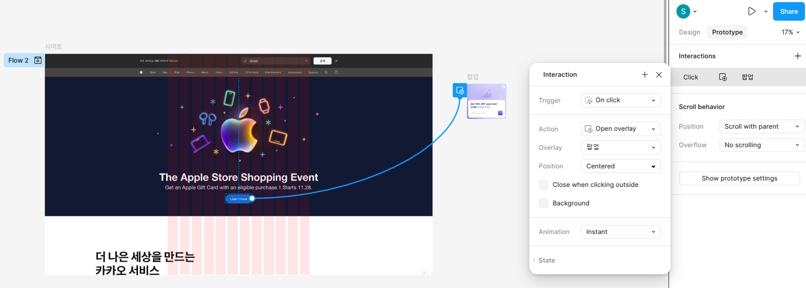
Task: Click the connection node beside Learn more
Action: (x=252, y=199)
